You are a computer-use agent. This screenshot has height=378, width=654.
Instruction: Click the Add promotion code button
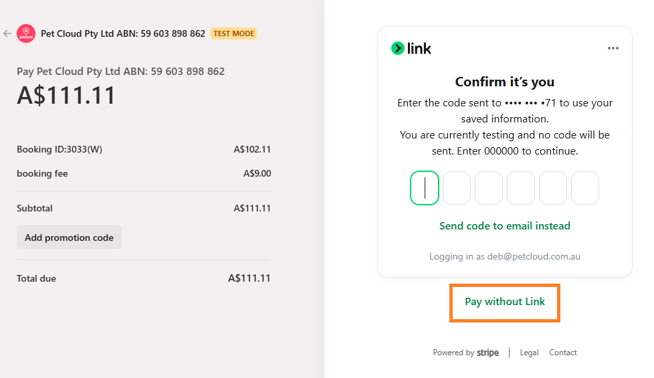[x=69, y=238]
